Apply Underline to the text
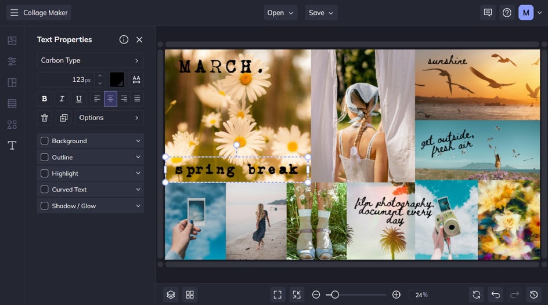 click(79, 99)
